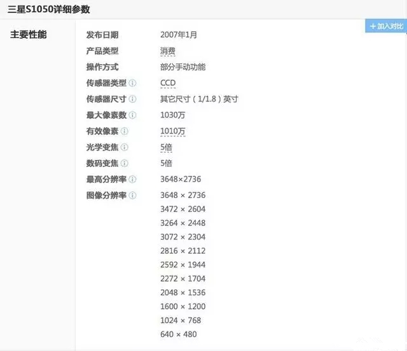This screenshot has height=351, width=407.
Task: Open info icon next to 传感器类型
Action: click(x=132, y=83)
